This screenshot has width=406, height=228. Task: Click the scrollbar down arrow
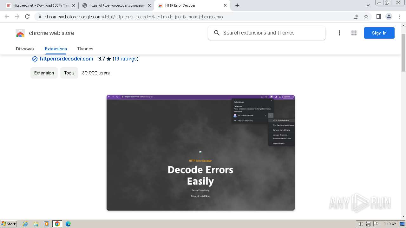(x=403, y=217)
